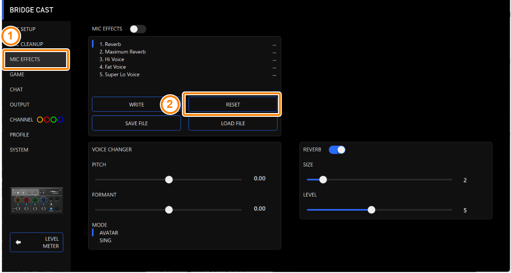
Task: Click the SAVE FILE button
Action: pos(136,123)
